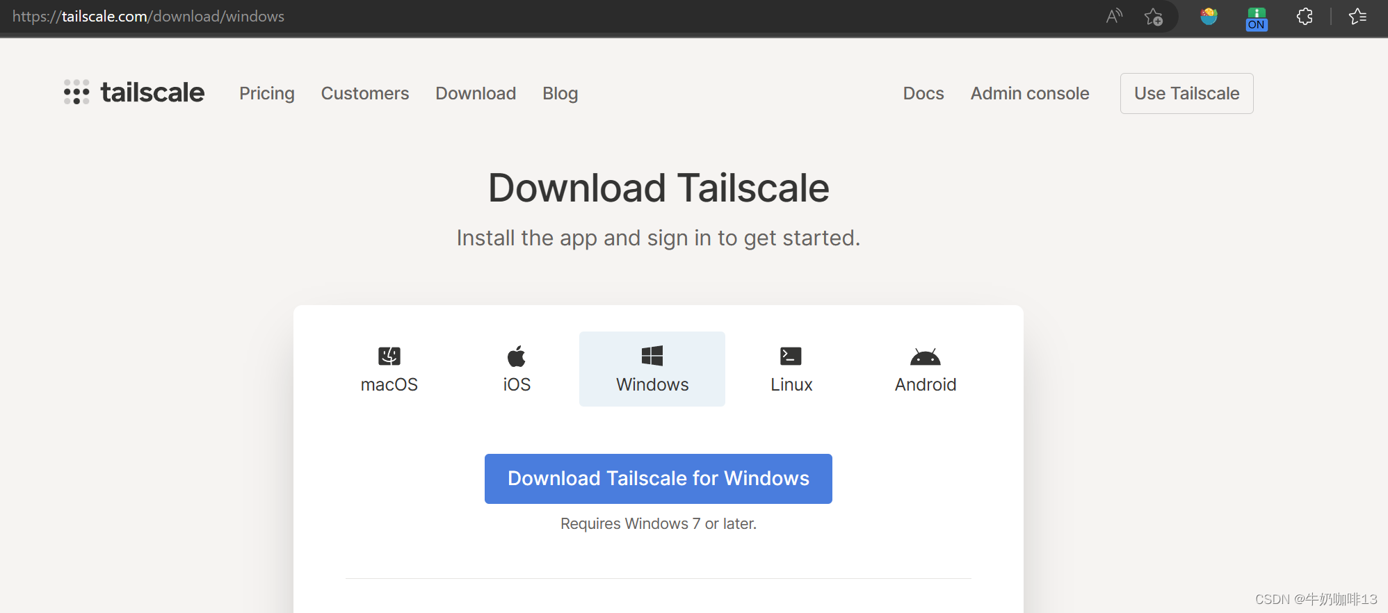Screen dimensions: 1388x613
Task: Open the Pricing page
Action: [267, 93]
